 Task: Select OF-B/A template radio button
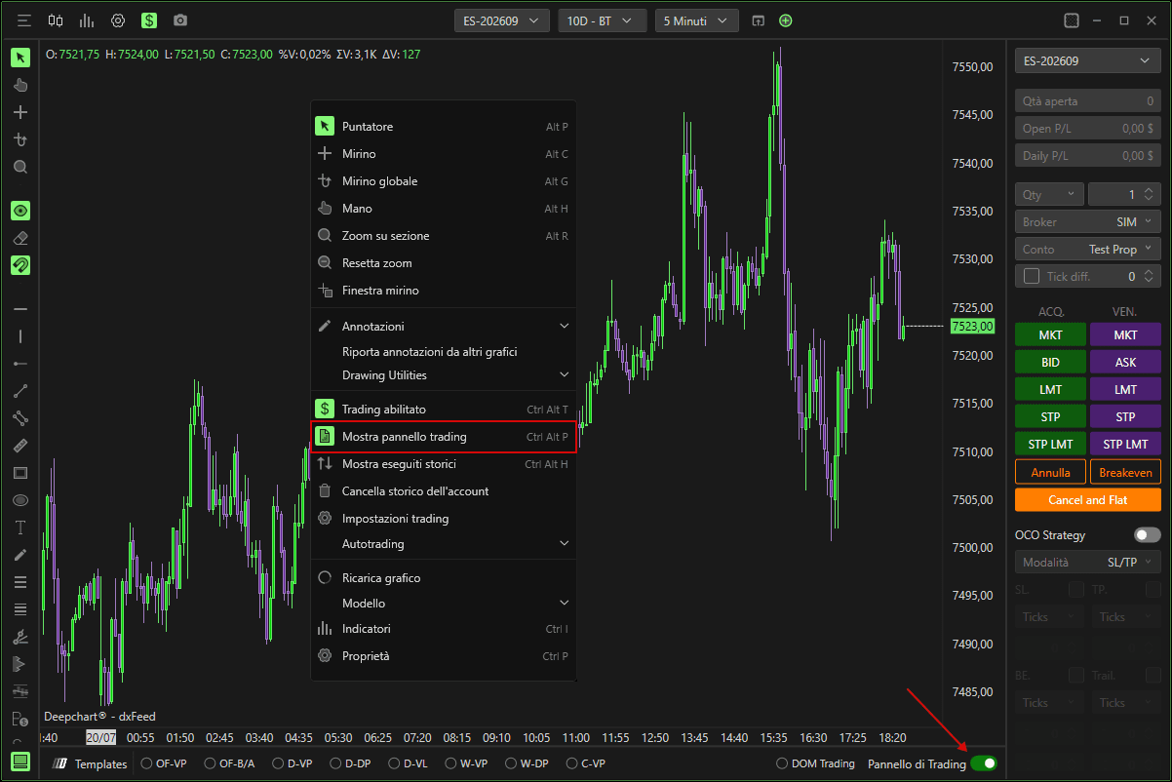point(229,764)
